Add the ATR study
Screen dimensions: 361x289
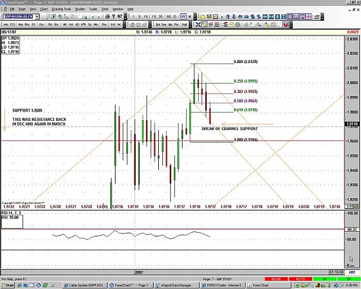83,24
